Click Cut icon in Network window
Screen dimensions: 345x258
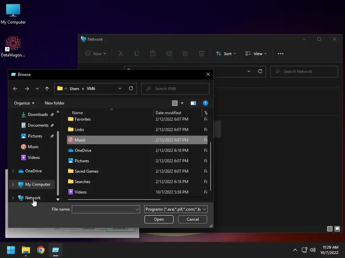tap(121, 53)
